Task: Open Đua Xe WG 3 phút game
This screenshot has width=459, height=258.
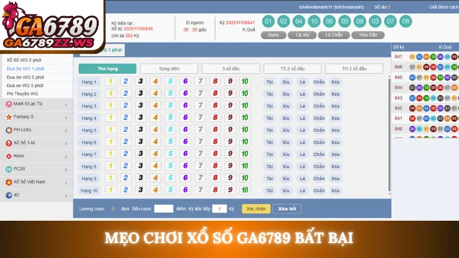Action: [x=25, y=77]
